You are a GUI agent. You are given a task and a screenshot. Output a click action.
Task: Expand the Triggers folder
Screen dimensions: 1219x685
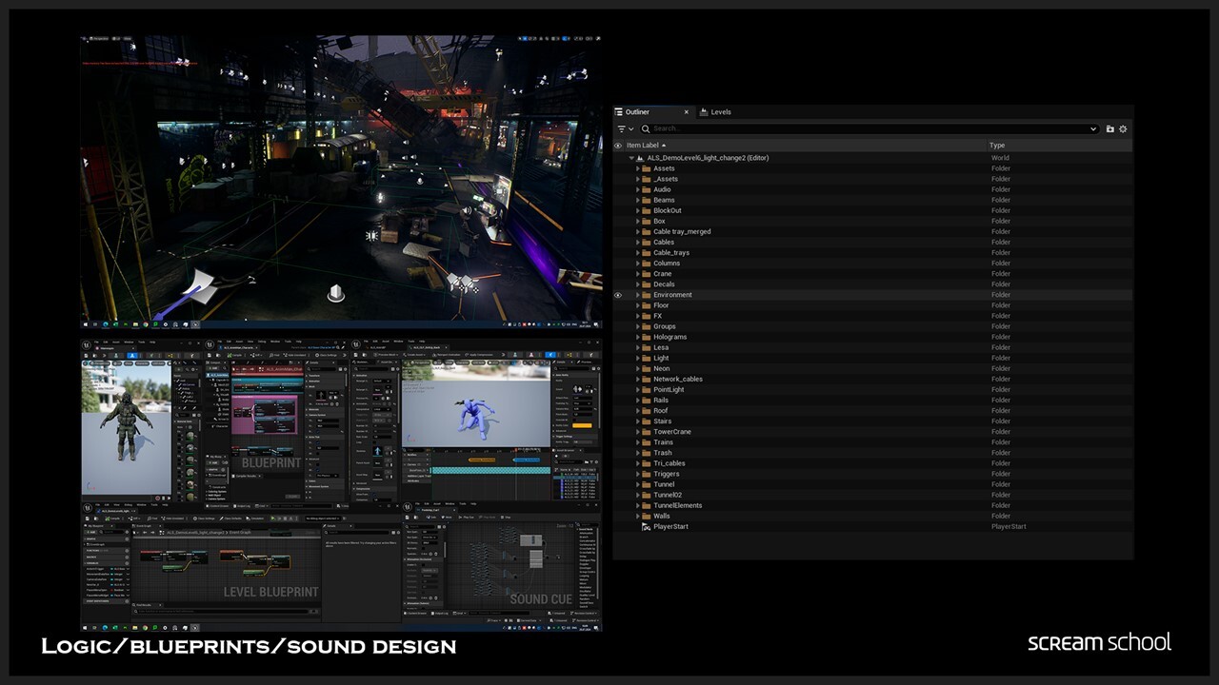637,474
